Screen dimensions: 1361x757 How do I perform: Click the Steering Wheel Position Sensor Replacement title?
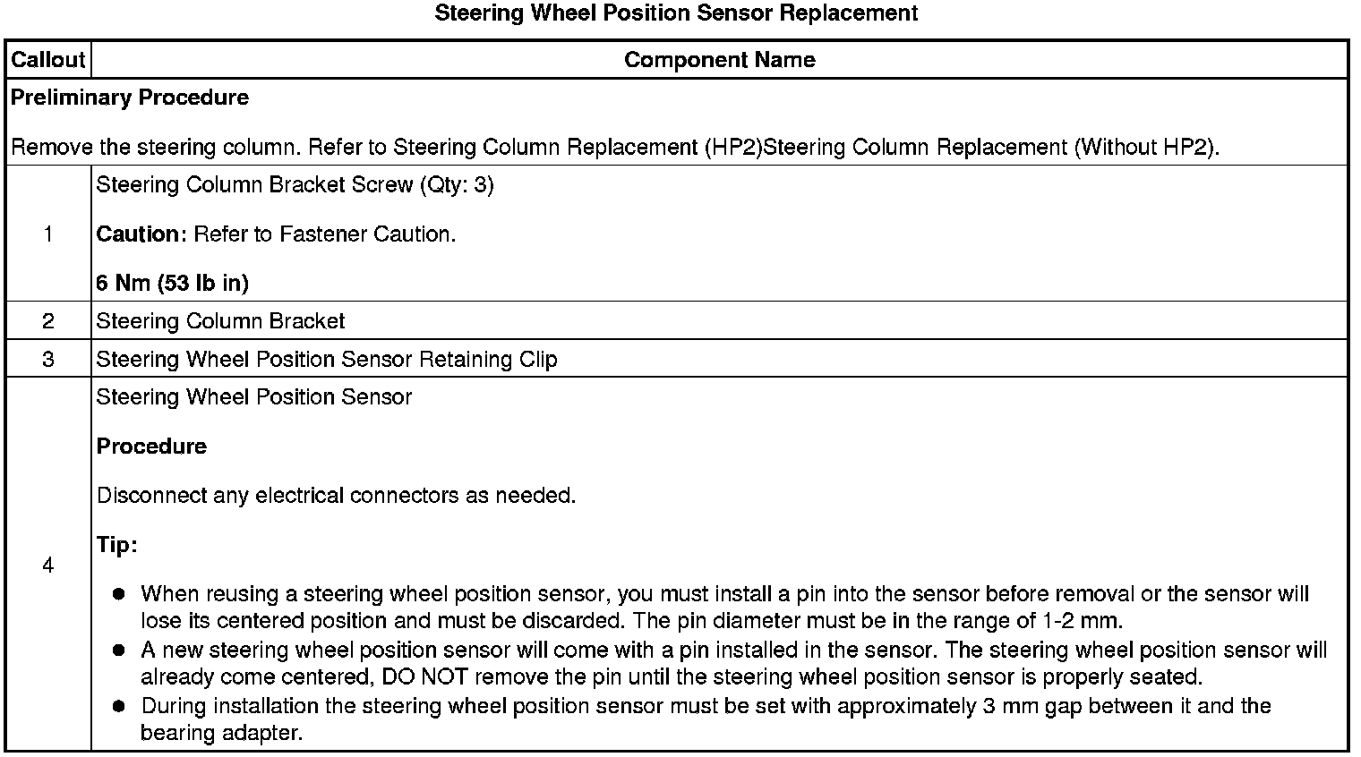pos(676,13)
